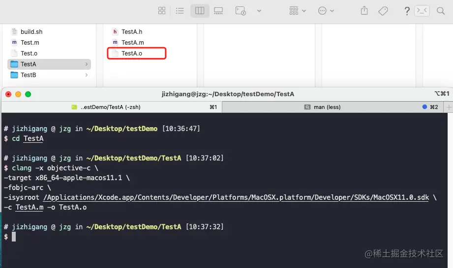
Task: Switch Finder to list view
Action: tap(180, 11)
